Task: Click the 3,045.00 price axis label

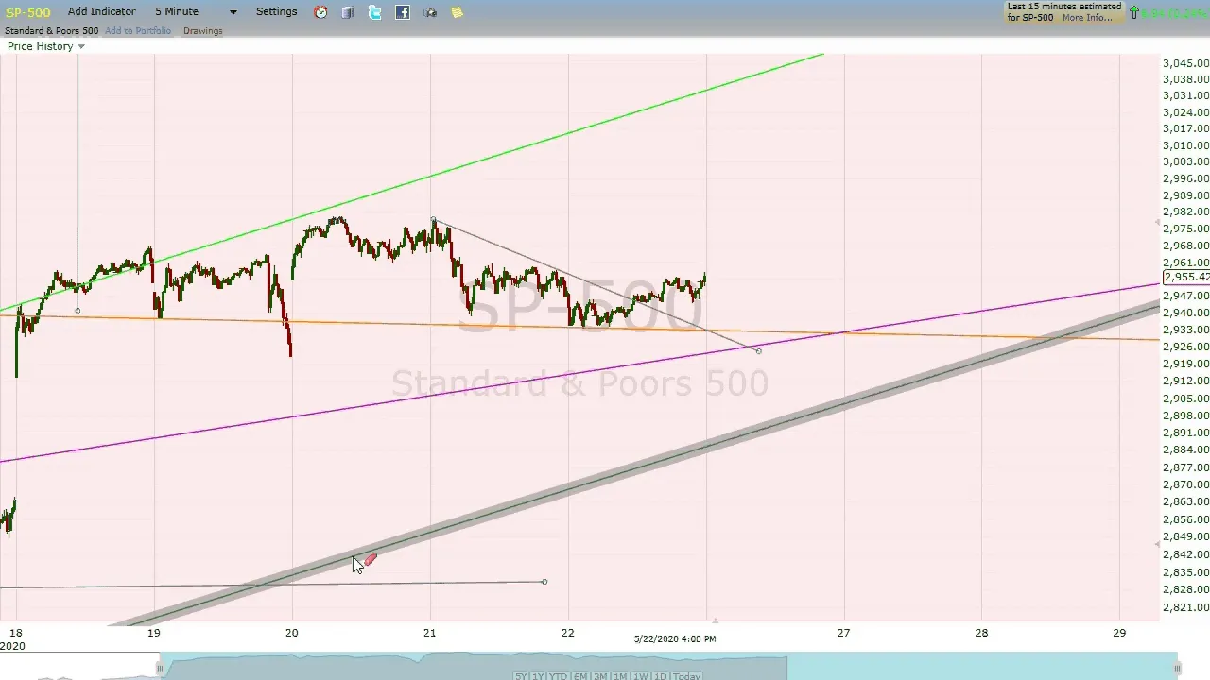Action: pos(1185,63)
